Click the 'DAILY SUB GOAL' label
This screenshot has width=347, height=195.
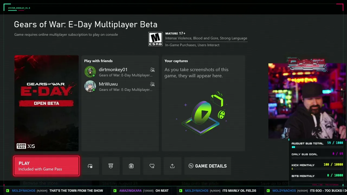(304, 154)
